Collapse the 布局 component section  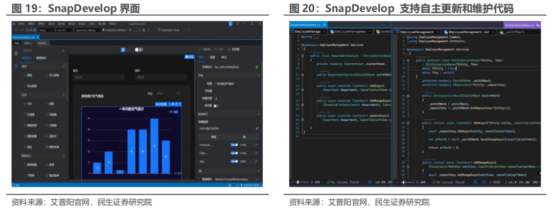pyautogui.click(x=64, y=94)
